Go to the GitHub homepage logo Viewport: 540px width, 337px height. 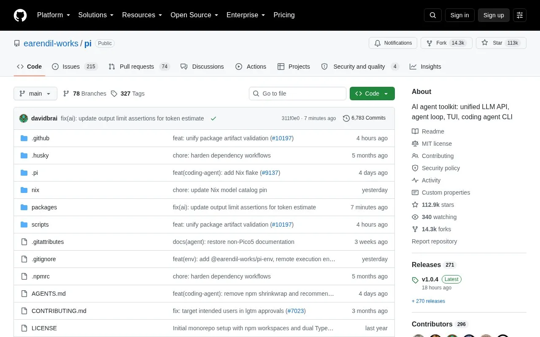(x=20, y=15)
